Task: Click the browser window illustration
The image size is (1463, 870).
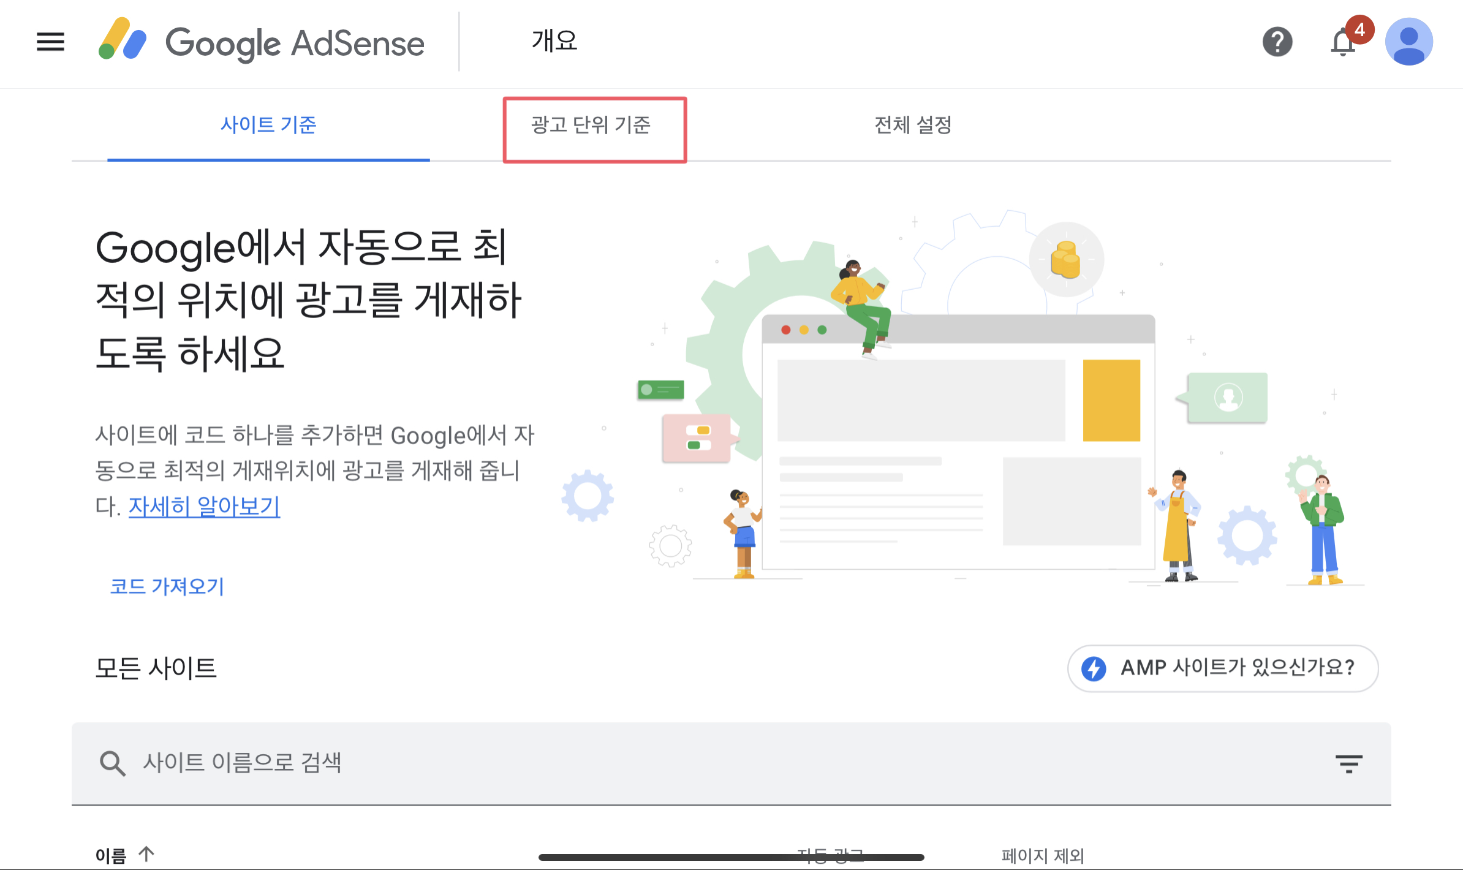Action: coord(958,442)
